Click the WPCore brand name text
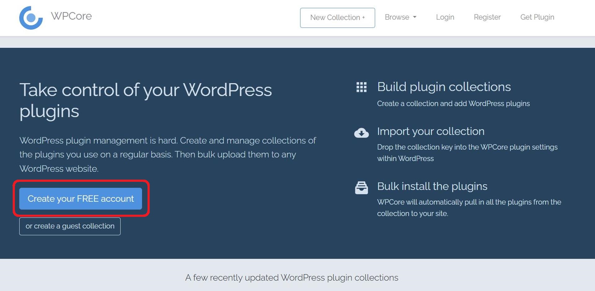595x291 pixels. [x=71, y=16]
